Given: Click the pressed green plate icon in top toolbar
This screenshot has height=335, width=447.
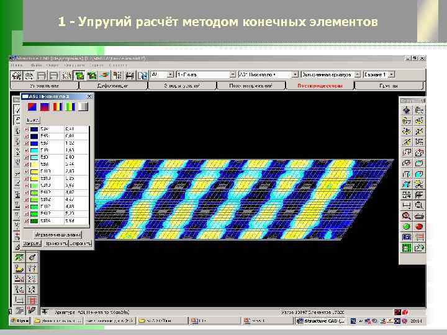Looking at the screenshot, I should tap(79, 76).
